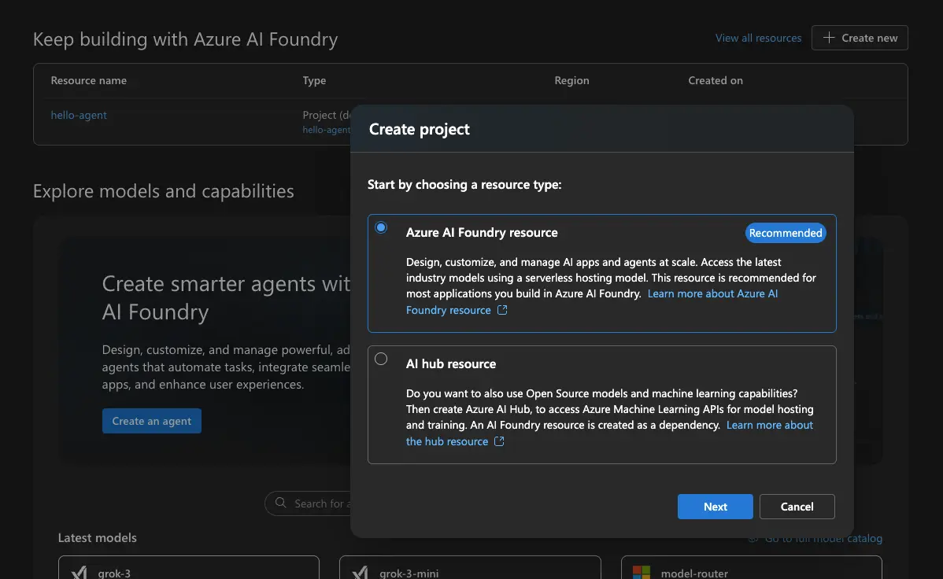Select the Azure AI Foundry resource radio button
The height and width of the screenshot is (579, 943).
[x=381, y=227]
